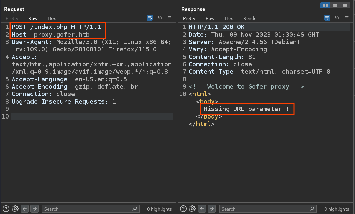Screen dimensions: 355x214
Task: Toggle non-printable characters in Request panel
Action: (160, 18)
